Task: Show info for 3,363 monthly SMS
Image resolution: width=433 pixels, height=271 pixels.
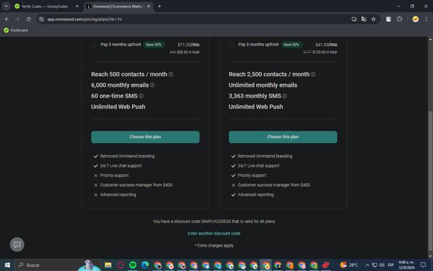Action: pos(284,96)
